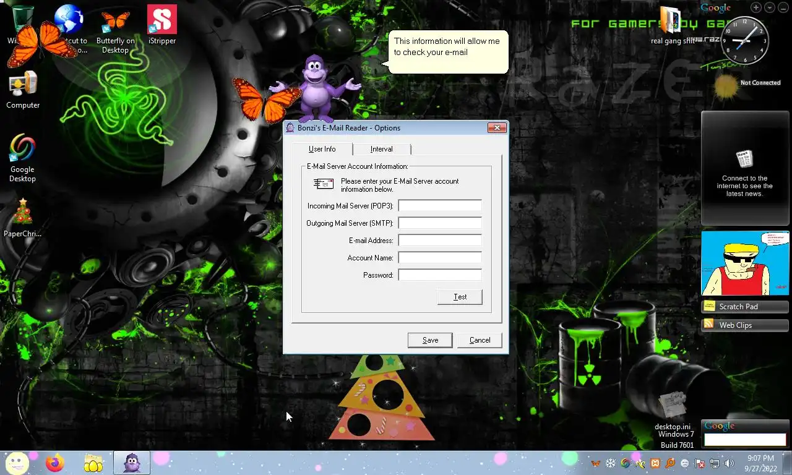Open the network tray icon
This screenshot has height=475, width=792.
(x=715, y=463)
